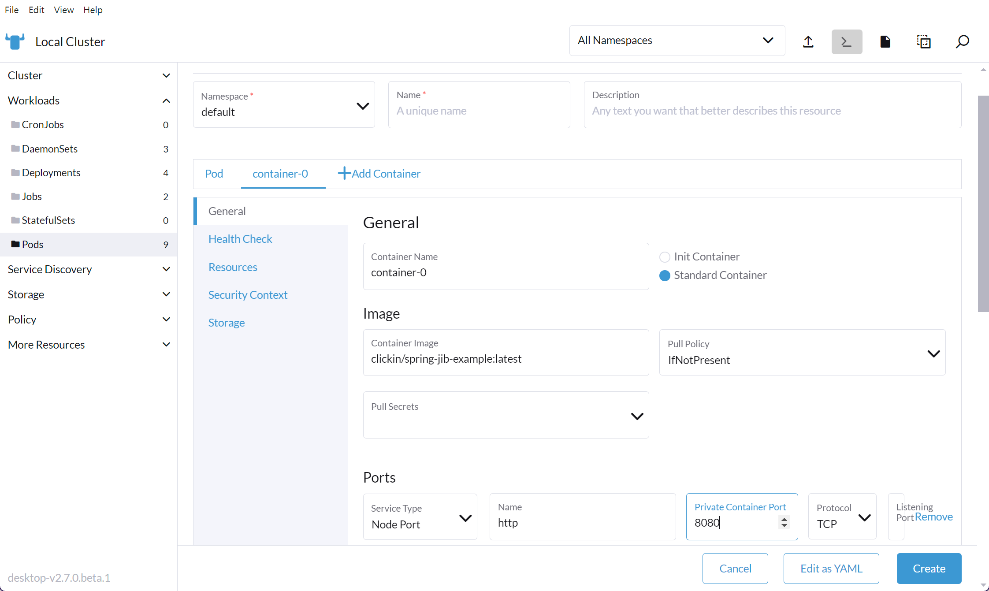Click the DaemonSets folder icon

pyautogui.click(x=15, y=149)
